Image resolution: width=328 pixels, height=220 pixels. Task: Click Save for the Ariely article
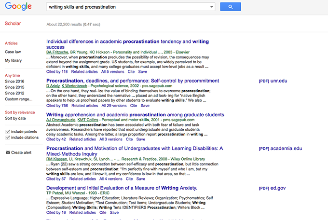coord(145,106)
